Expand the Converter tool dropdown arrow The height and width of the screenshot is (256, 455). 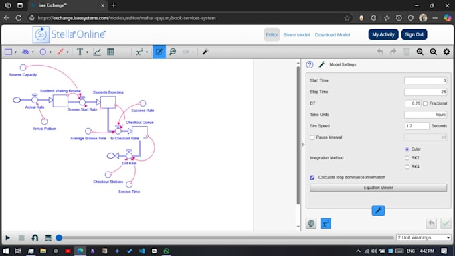pos(50,52)
